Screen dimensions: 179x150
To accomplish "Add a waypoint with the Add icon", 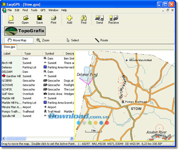I will click(x=69, y=20).
